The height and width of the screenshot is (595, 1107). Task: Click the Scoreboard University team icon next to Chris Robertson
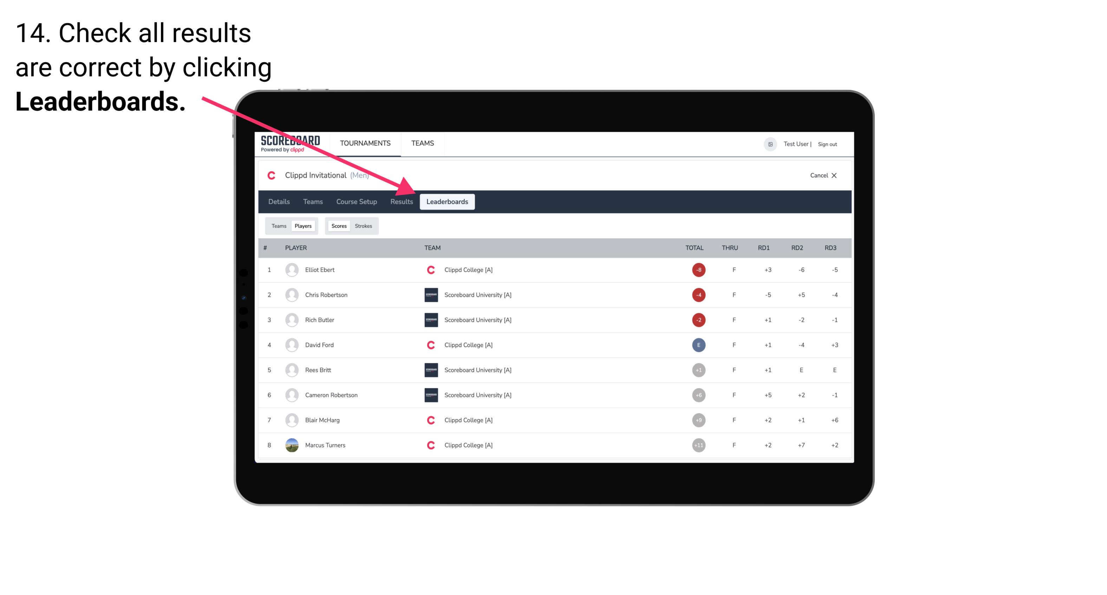click(429, 295)
